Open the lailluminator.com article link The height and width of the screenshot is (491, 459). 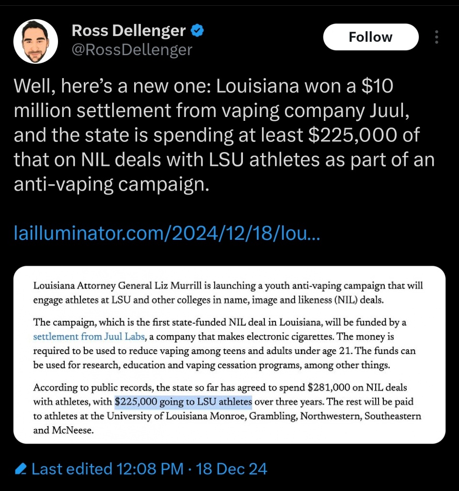(168, 234)
